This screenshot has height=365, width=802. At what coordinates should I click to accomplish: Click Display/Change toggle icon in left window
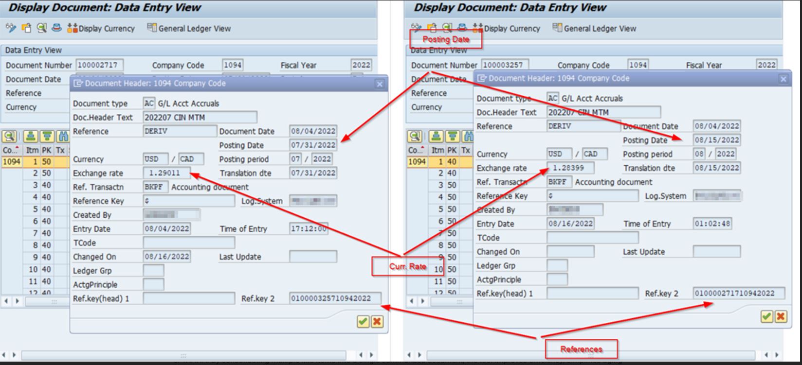coord(11,28)
